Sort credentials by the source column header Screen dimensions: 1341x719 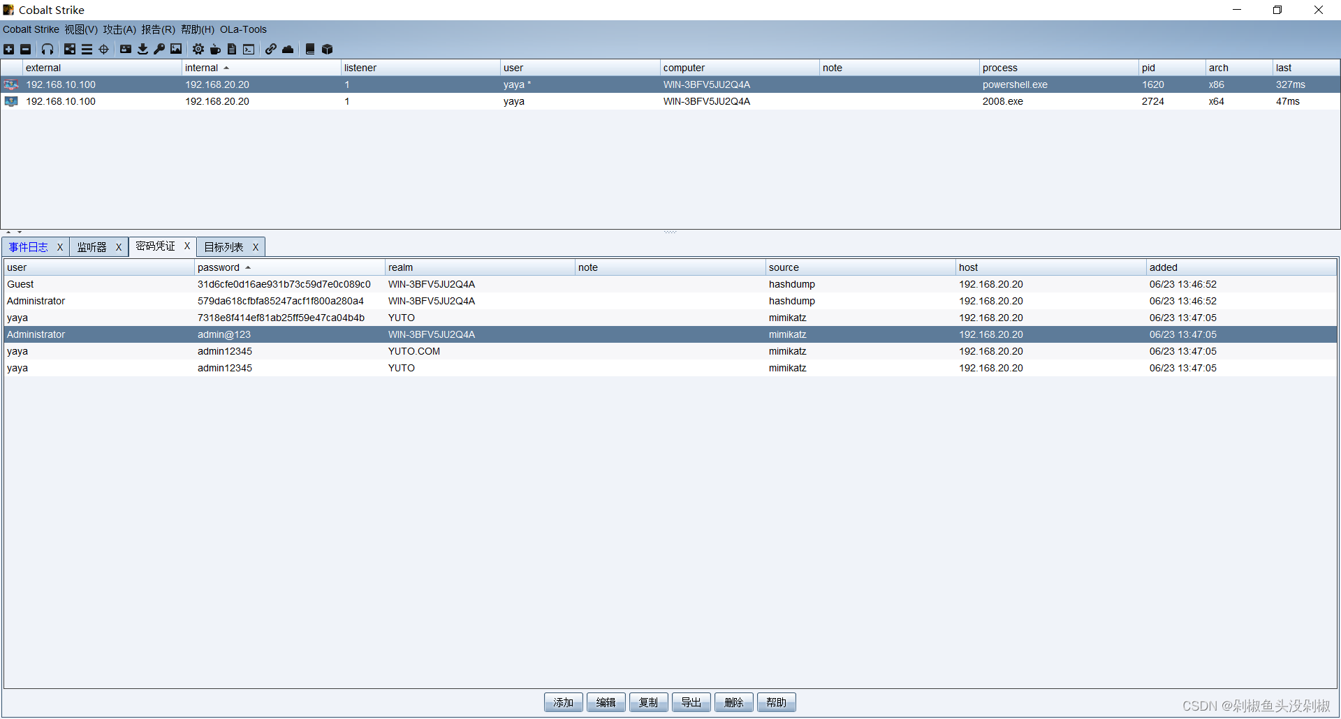coord(860,267)
